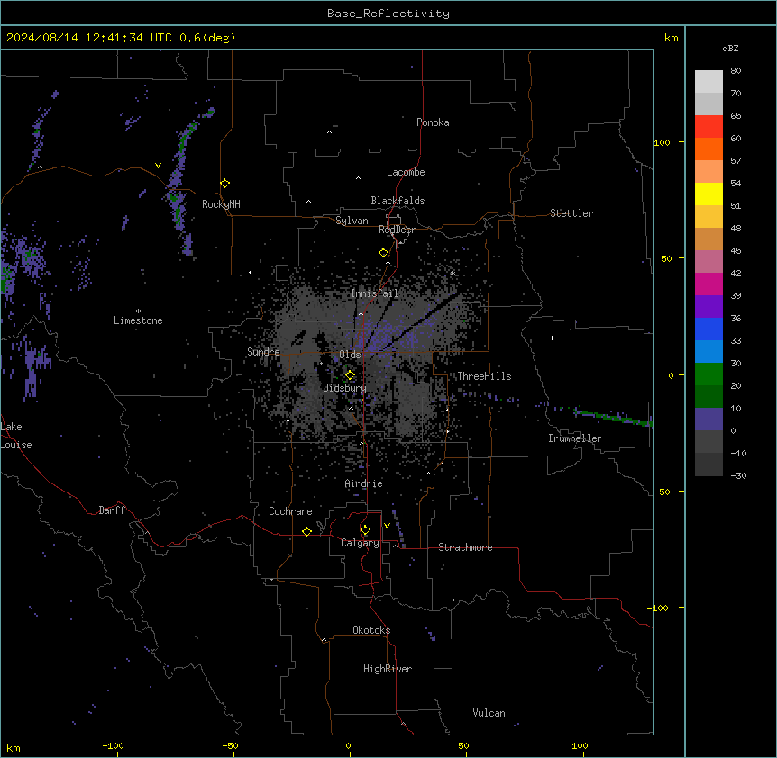Select the orange 60-57 dBZ legend swatch
The image size is (777, 758).
coord(708,149)
